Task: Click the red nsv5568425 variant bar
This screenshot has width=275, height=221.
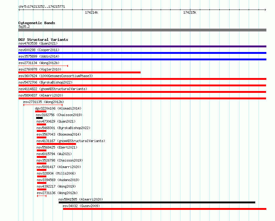Action: point(41,150)
